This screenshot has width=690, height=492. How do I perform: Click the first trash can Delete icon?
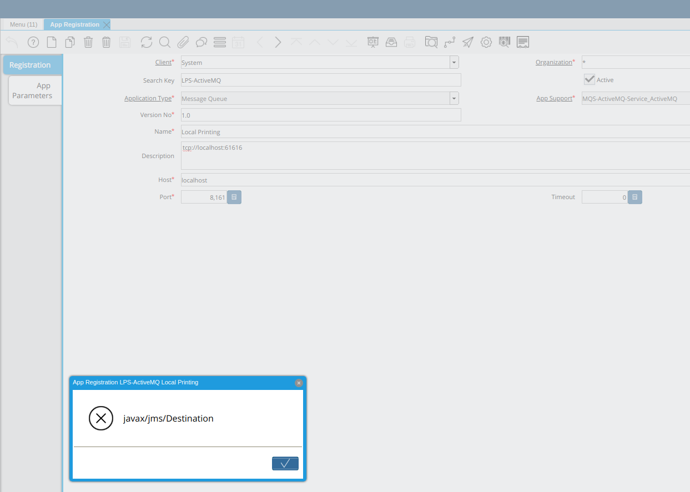(88, 42)
